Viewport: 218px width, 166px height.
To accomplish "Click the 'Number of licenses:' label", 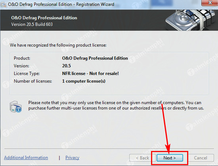I will click(33, 81).
